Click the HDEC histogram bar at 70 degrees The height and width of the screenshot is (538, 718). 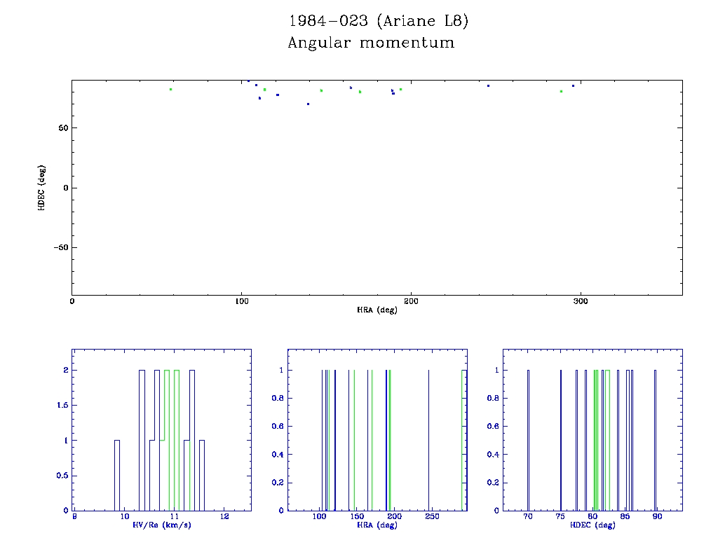528,441
